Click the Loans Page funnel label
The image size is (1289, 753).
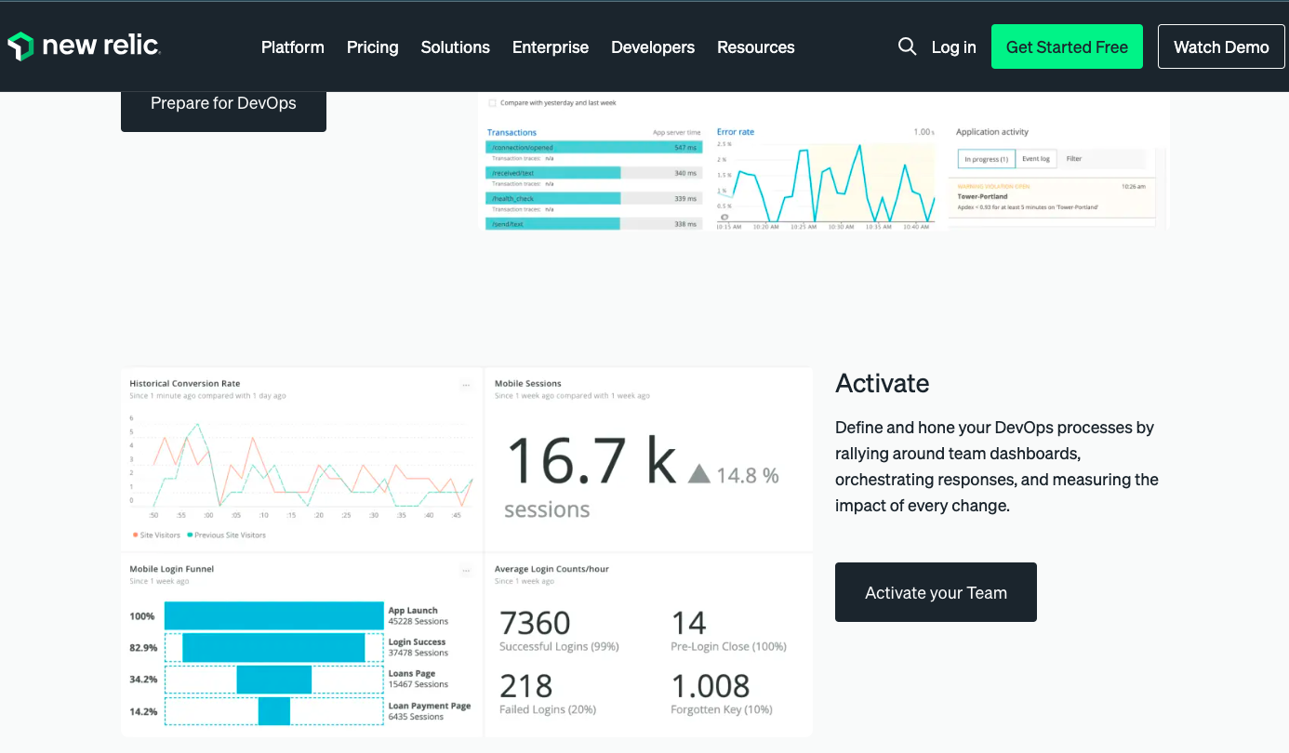(x=412, y=674)
